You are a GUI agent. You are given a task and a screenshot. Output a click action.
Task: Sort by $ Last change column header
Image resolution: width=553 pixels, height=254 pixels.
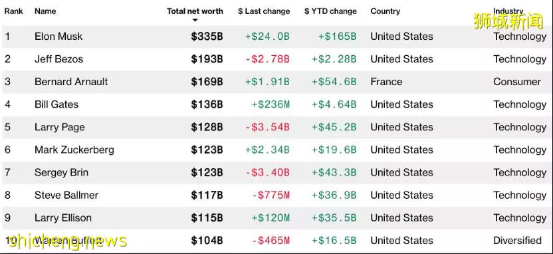point(264,11)
